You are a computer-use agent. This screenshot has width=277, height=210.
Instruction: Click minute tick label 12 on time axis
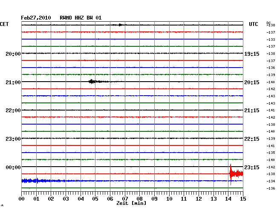199,199
